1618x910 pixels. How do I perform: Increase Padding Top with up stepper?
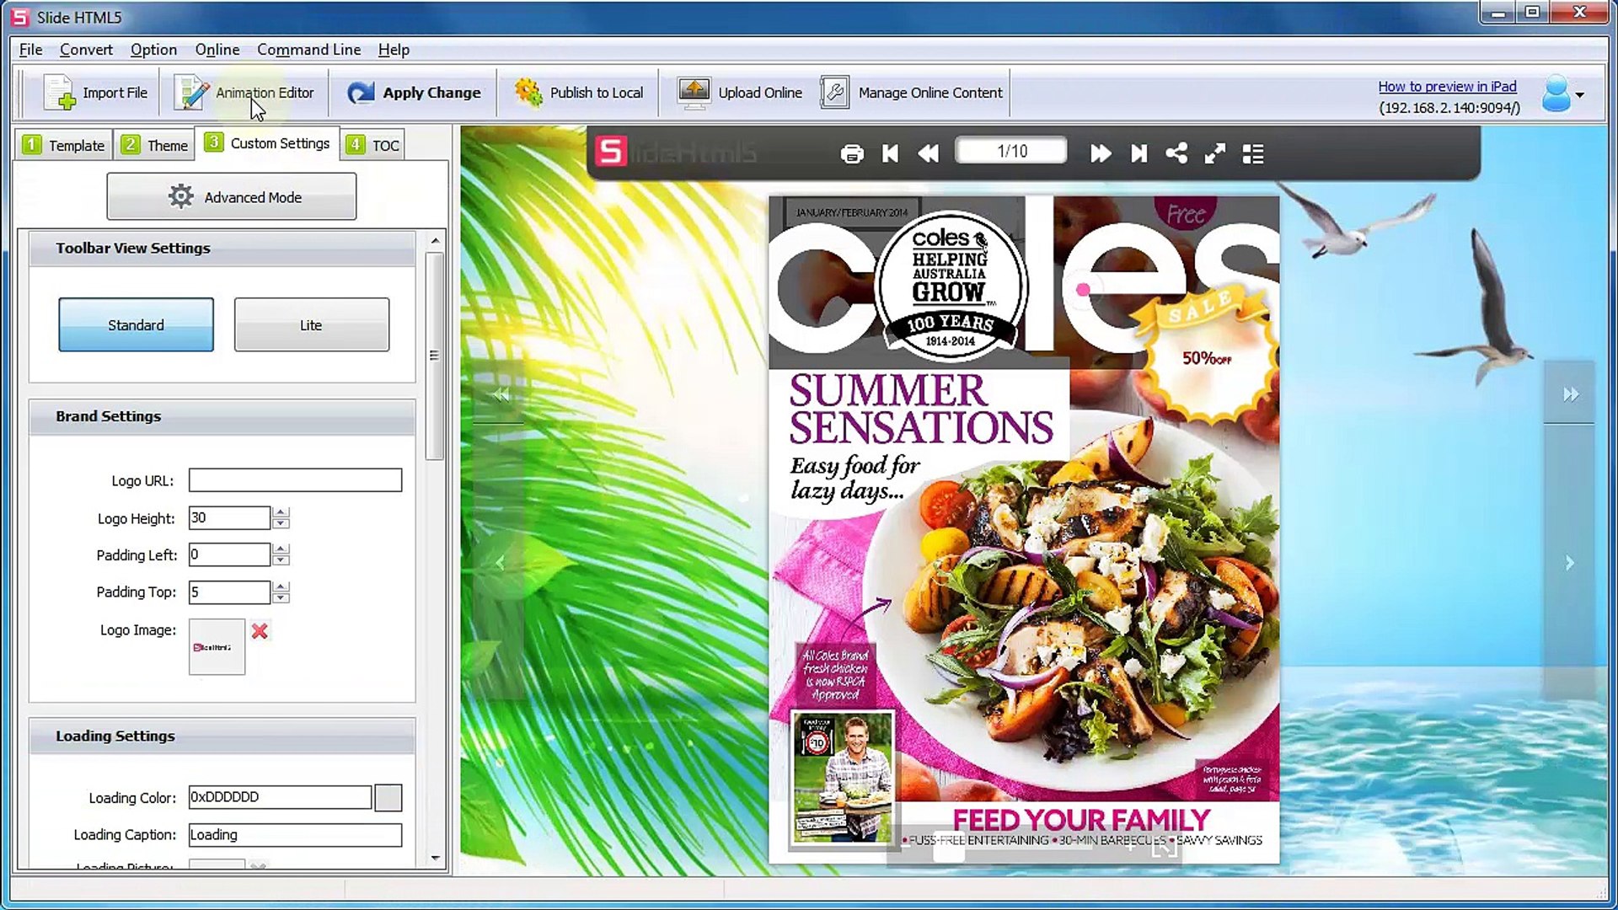(x=281, y=586)
